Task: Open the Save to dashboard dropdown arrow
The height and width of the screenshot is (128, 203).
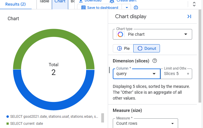Action: click(127, 8)
